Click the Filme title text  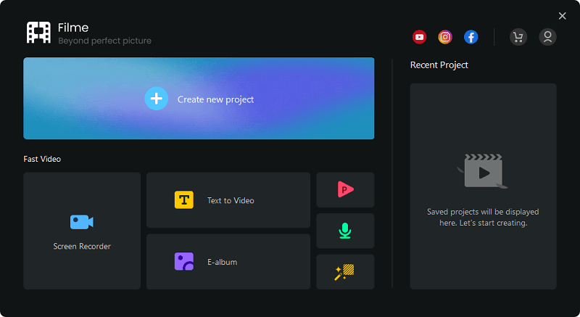tap(73, 28)
